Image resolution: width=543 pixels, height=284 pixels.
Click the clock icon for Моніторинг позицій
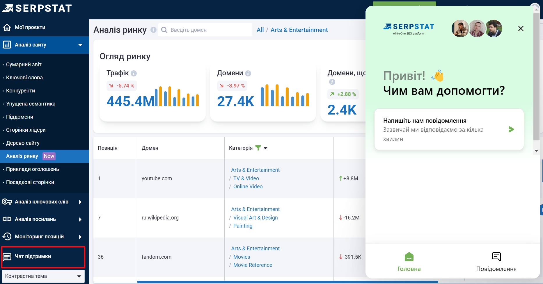pyautogui.click(x=7, y=237)
